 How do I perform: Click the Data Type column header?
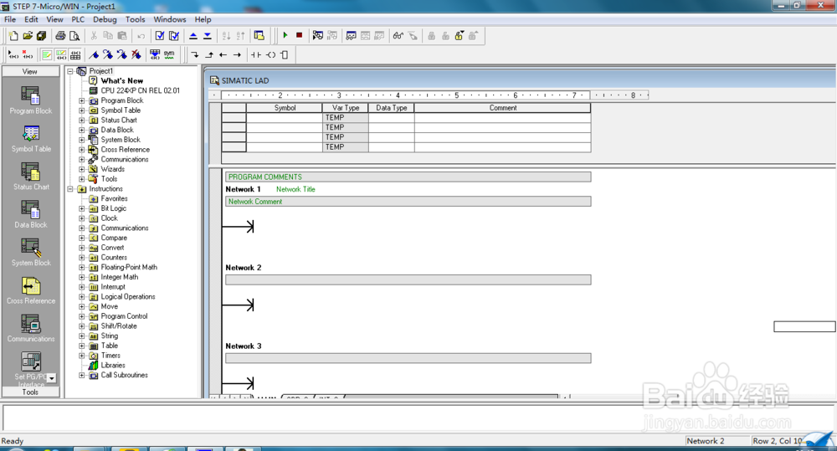click(x=391, y=108)
